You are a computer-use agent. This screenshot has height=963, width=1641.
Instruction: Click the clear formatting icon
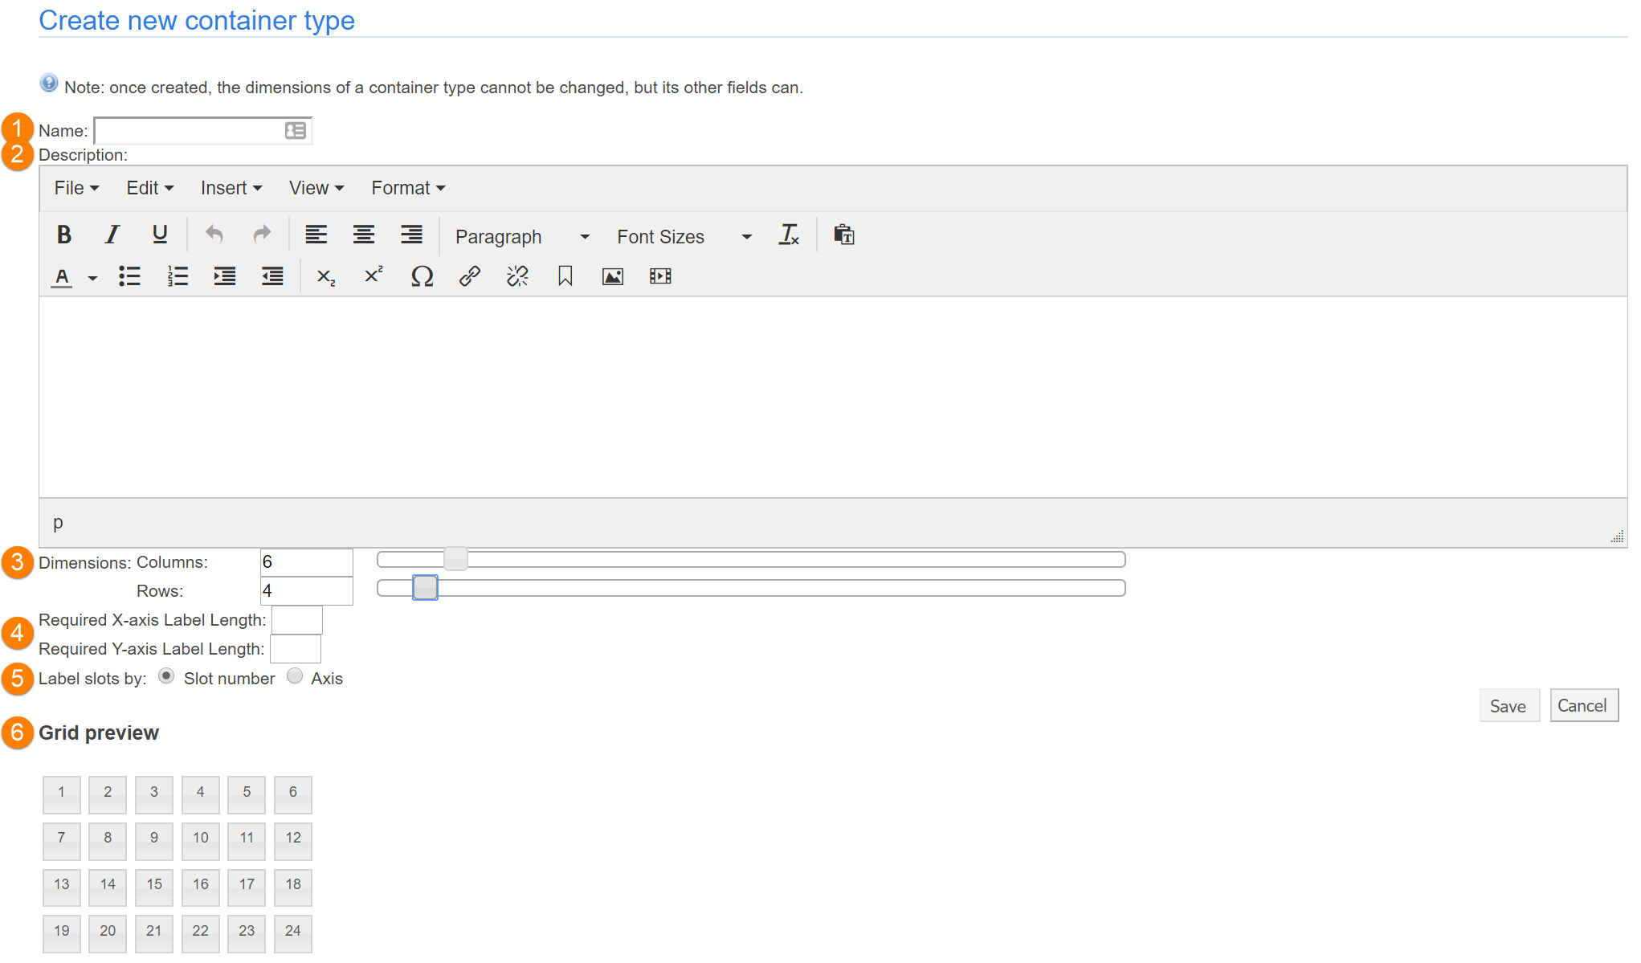click(789, 235)
